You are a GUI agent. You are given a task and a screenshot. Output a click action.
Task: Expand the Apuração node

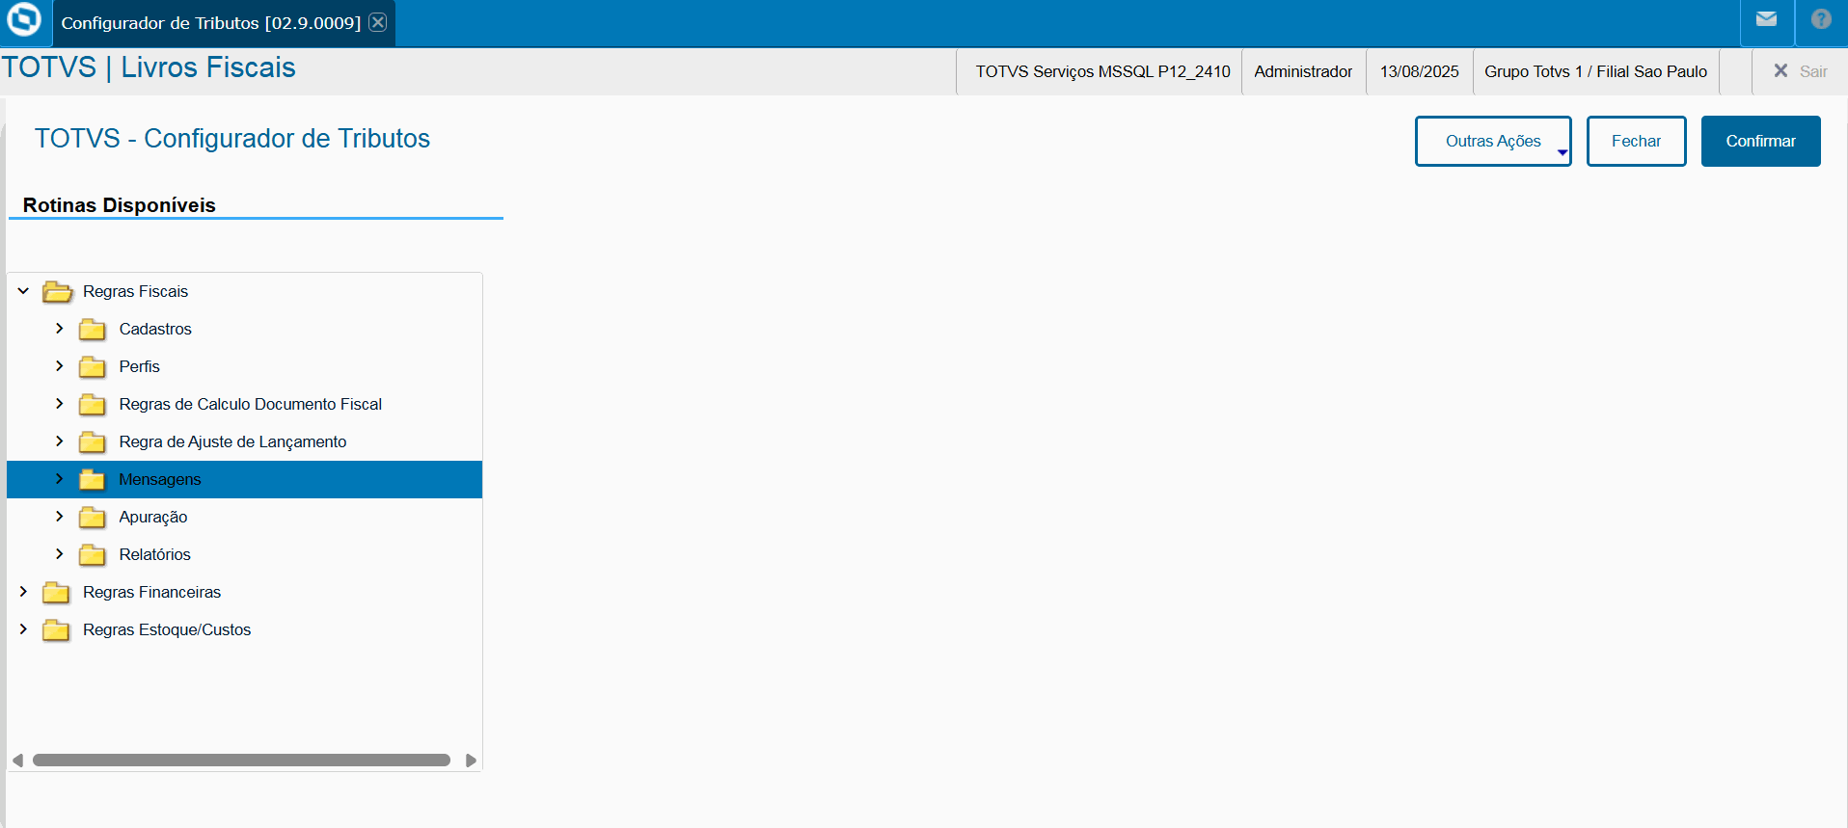[x=60, y=517]
